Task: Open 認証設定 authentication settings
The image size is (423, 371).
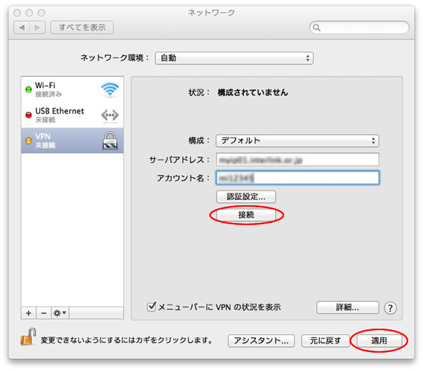Action: 245,197
